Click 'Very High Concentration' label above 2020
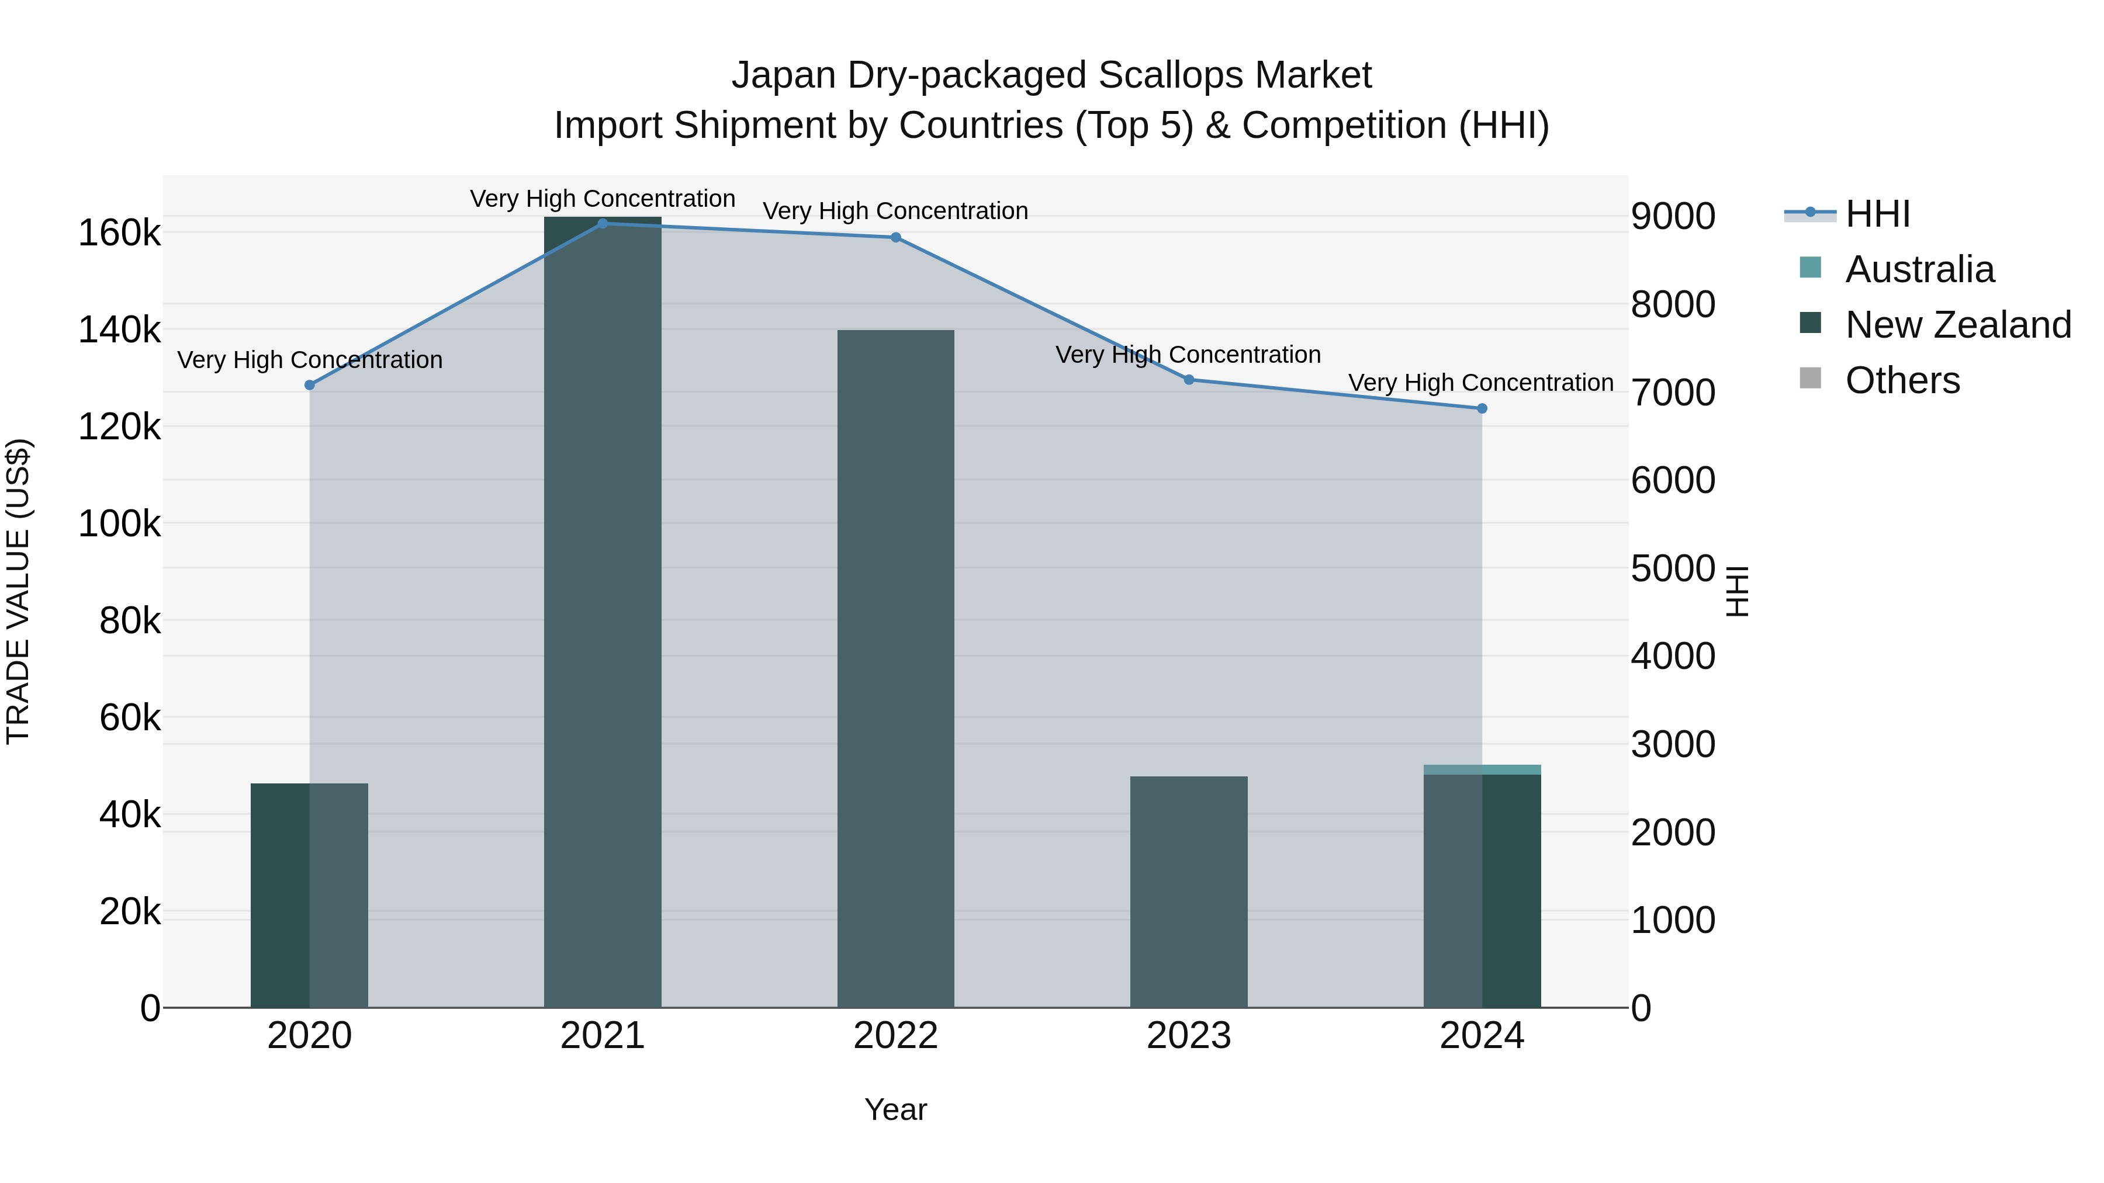2104x1183 pixels. [x=310, y=360]
